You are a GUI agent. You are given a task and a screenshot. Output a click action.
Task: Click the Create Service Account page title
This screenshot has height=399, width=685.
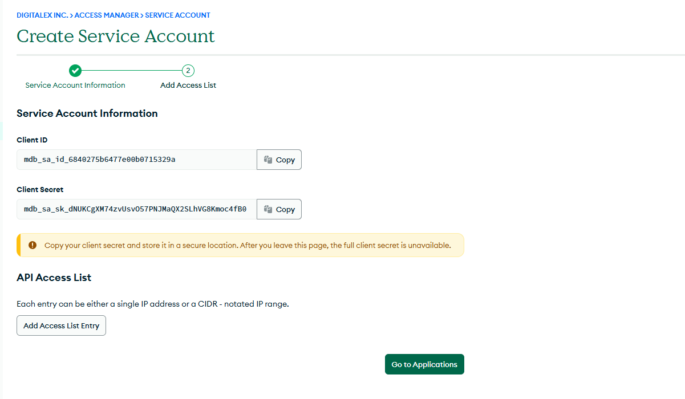pyautogui.click(x=116, y=36)
